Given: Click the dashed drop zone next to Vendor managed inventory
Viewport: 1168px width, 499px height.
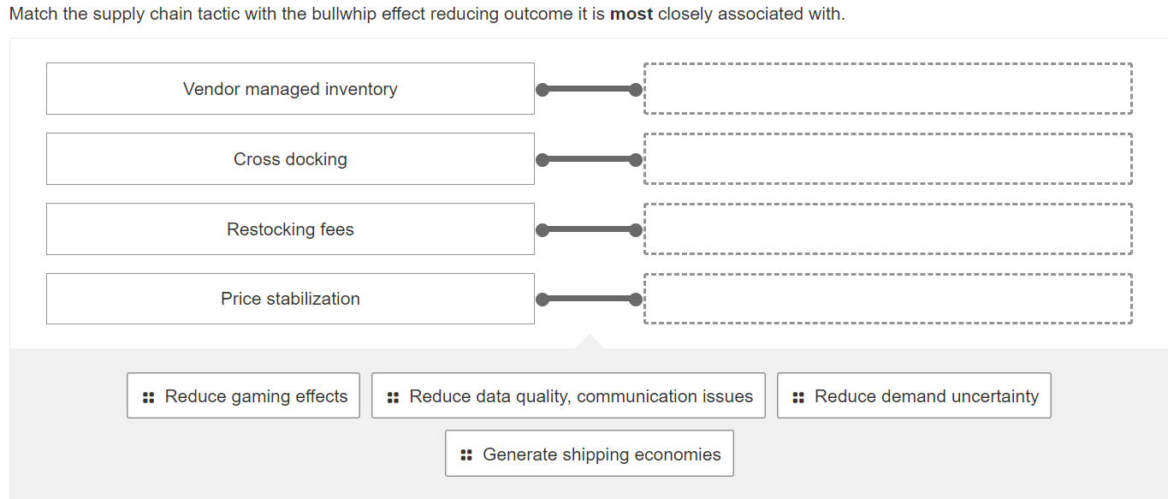Looking at the screenshot, I should [886, 88].
